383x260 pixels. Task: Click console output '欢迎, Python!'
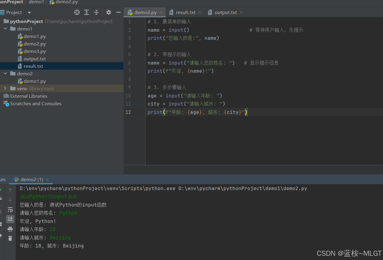coord(38,221)
